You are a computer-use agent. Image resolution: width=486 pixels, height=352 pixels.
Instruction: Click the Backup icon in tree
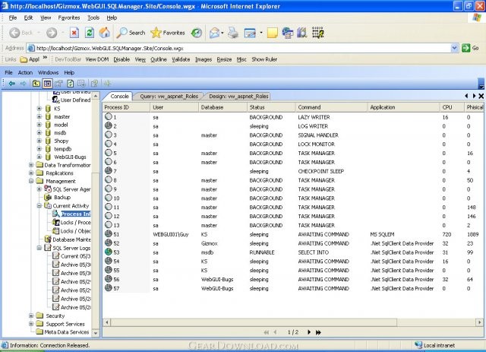(x=48, y=197)
